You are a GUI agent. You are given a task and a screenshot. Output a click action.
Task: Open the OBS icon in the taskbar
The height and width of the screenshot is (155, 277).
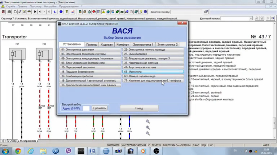[x=156, y=151]
